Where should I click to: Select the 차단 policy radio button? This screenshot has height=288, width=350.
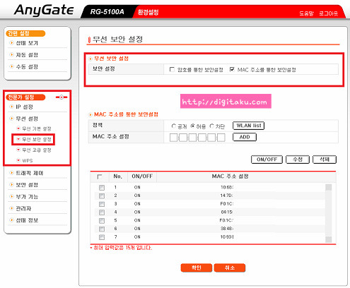click(x=211, y=126)
